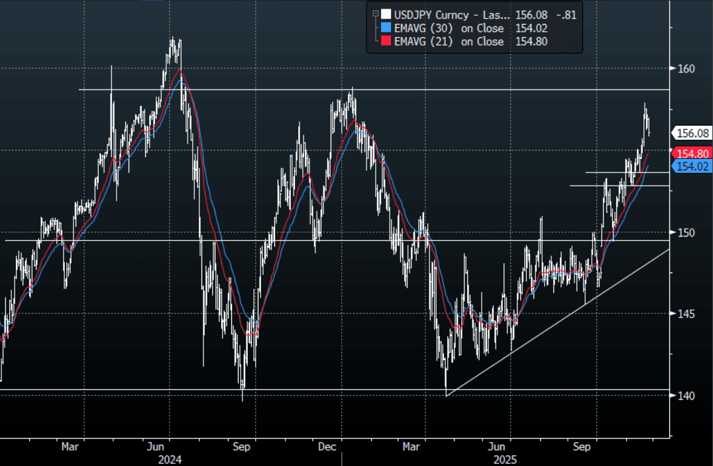Click the 2024 year label on time axis

point(170,459)
